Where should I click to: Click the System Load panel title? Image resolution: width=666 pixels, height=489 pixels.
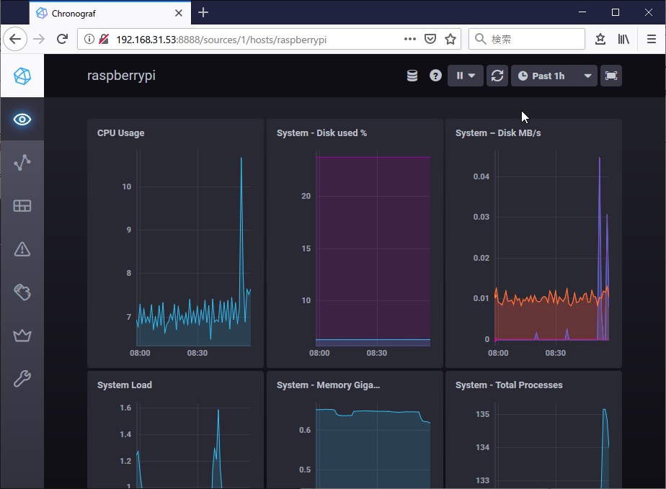tap(125, 385)
